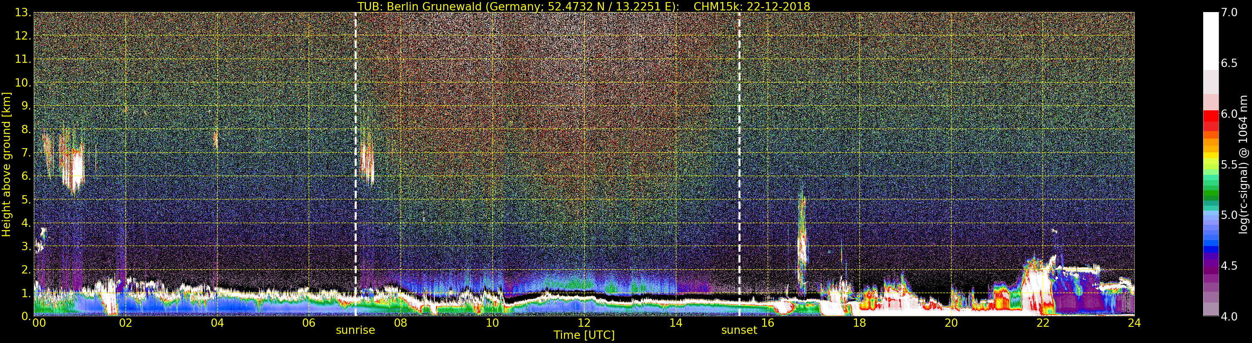
Task: Click height axis tick "5."
Action: point(26,199)
